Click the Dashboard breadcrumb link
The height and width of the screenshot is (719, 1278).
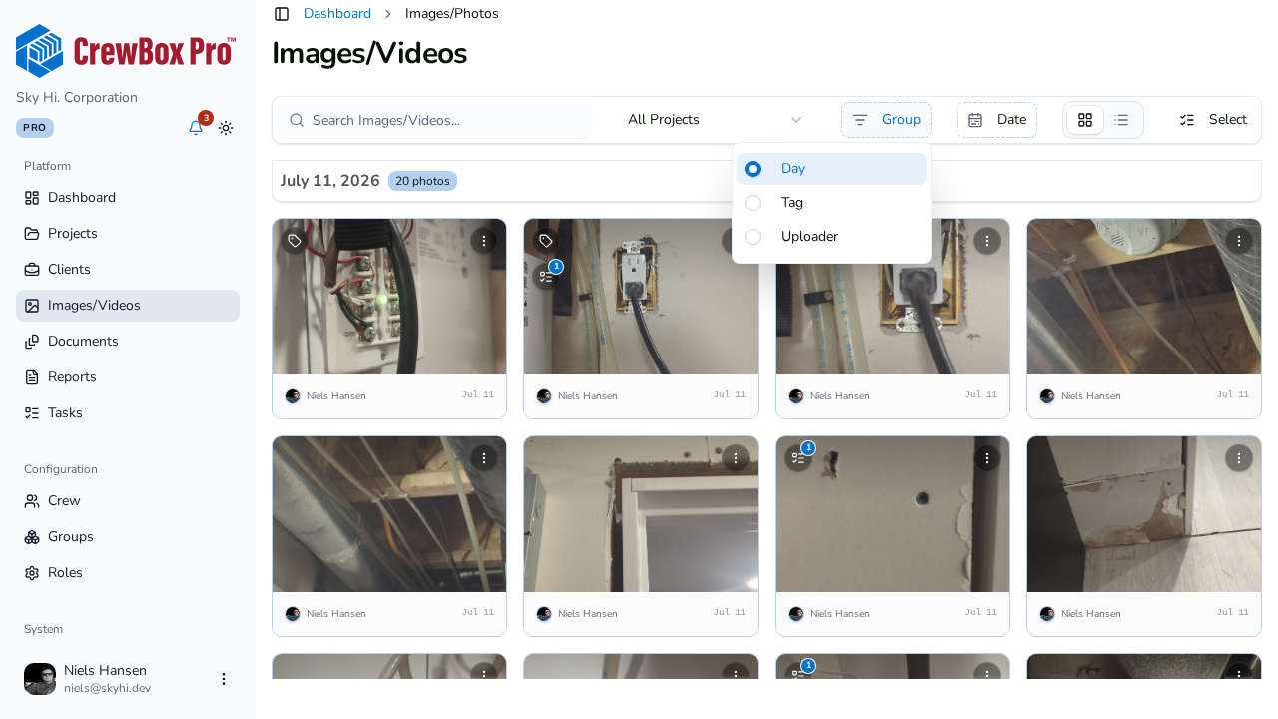tap(337, 14)
